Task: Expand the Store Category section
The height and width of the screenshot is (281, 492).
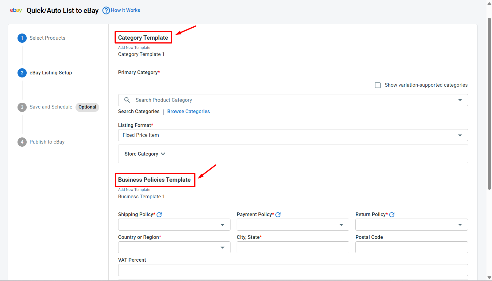Action: 145,154
